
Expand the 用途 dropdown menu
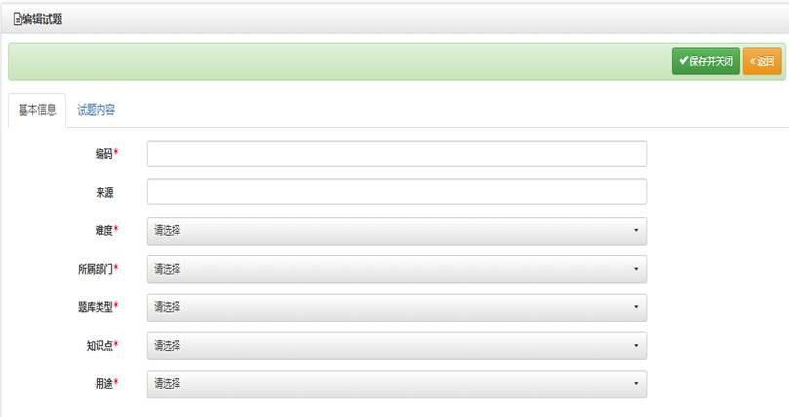pos(396,384)
